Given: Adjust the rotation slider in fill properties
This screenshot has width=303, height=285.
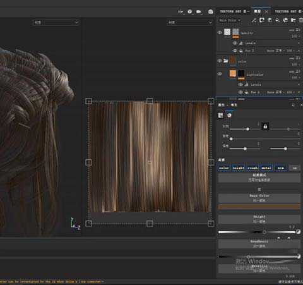Looking at the screenshot, I should click(x=265, y=139).
